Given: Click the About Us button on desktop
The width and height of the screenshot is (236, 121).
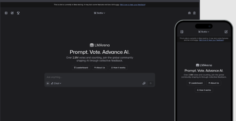Looking at the screenshot, I should [x=100, y=68].
